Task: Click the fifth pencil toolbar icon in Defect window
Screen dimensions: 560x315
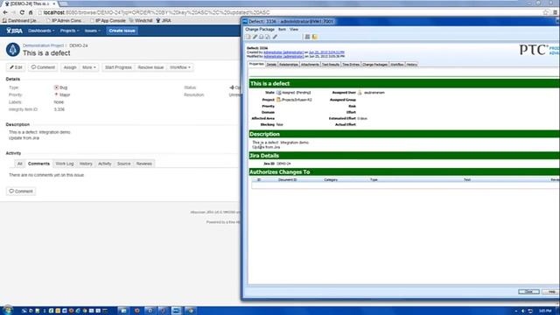Action: click(x=275, y=37)
